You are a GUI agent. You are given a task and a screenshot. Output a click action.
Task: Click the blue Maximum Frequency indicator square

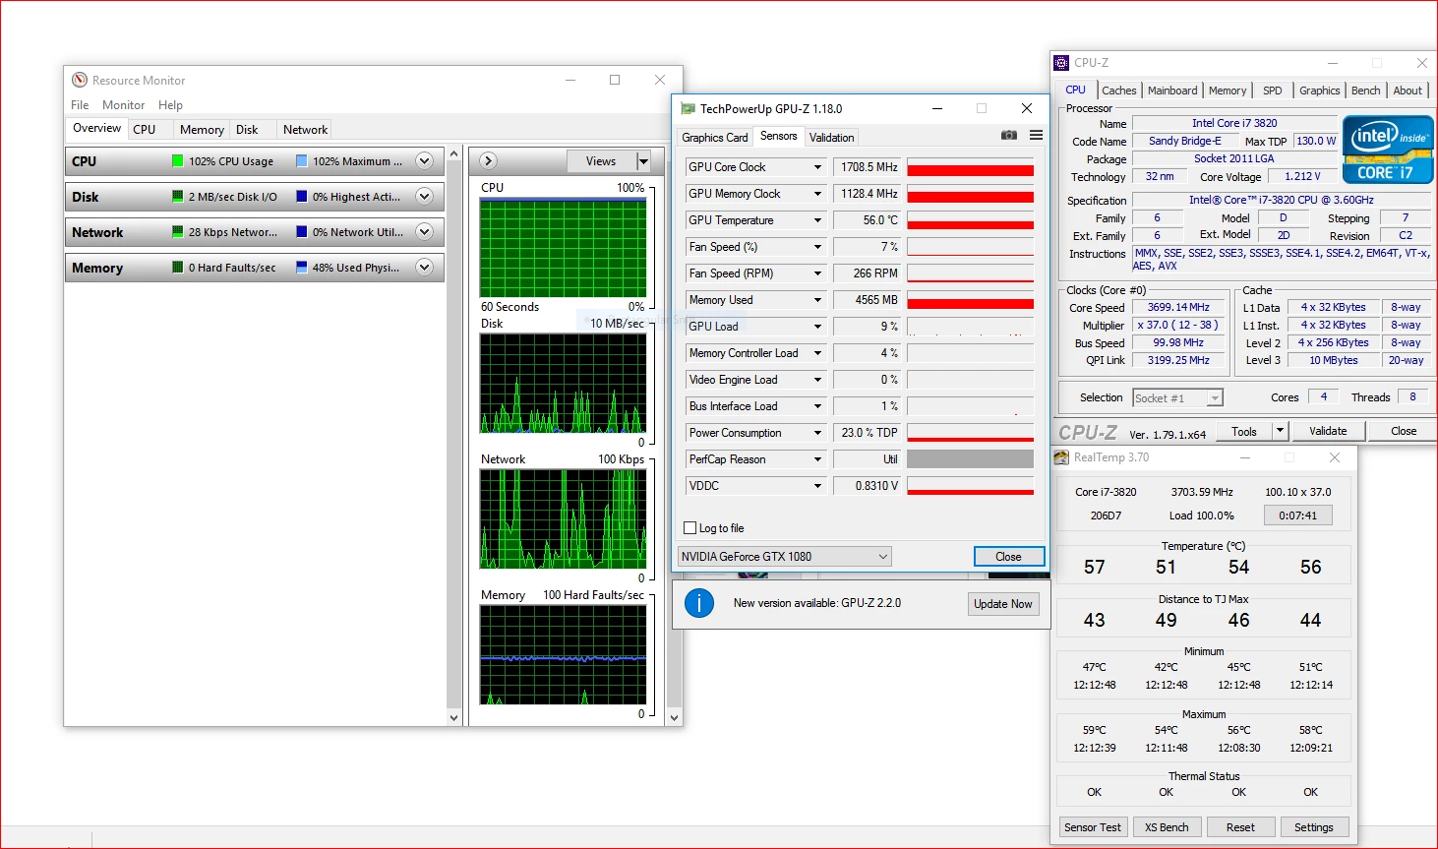[x=302, y=160]
